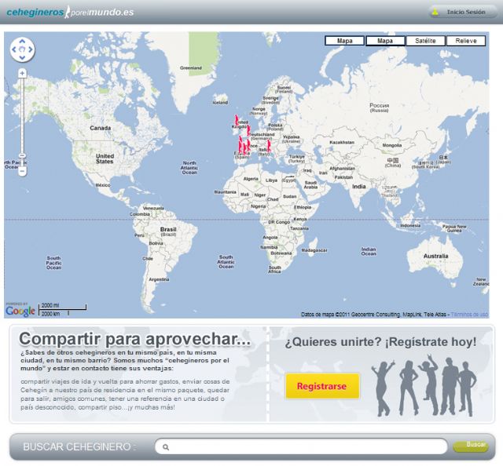Click the person marker over Scotland

pos(236,120)
